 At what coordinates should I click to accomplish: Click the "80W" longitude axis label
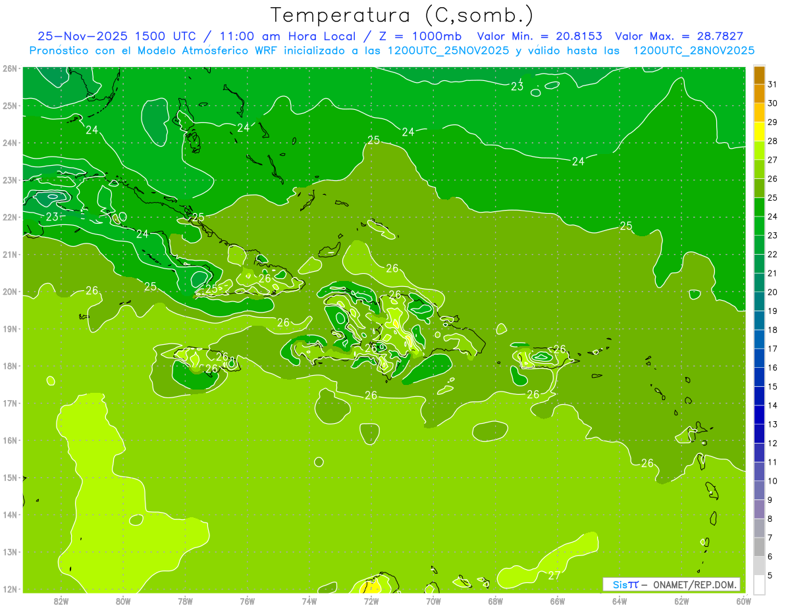(x=123, y=601)
